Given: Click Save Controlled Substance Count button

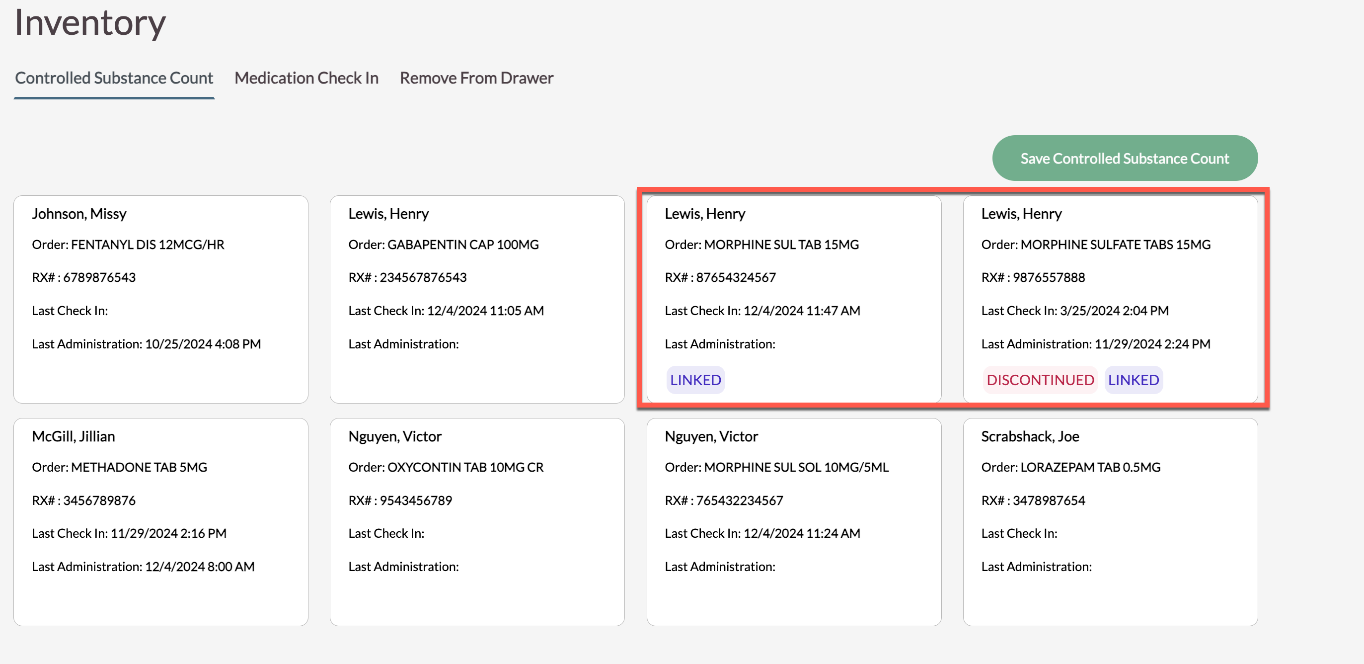Looking at the screenshot, I should click(1124, 158).
